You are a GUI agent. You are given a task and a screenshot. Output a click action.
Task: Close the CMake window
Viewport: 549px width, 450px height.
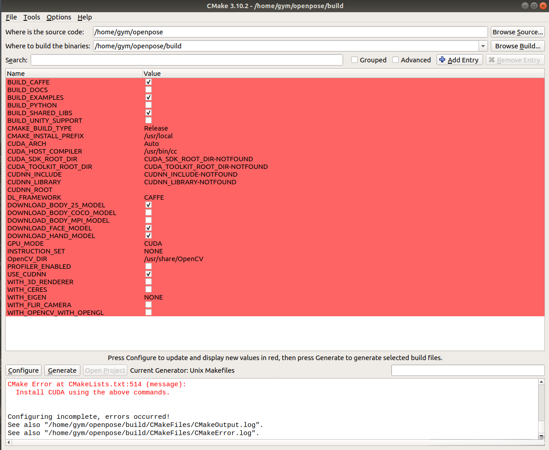[x=542, y=6]
